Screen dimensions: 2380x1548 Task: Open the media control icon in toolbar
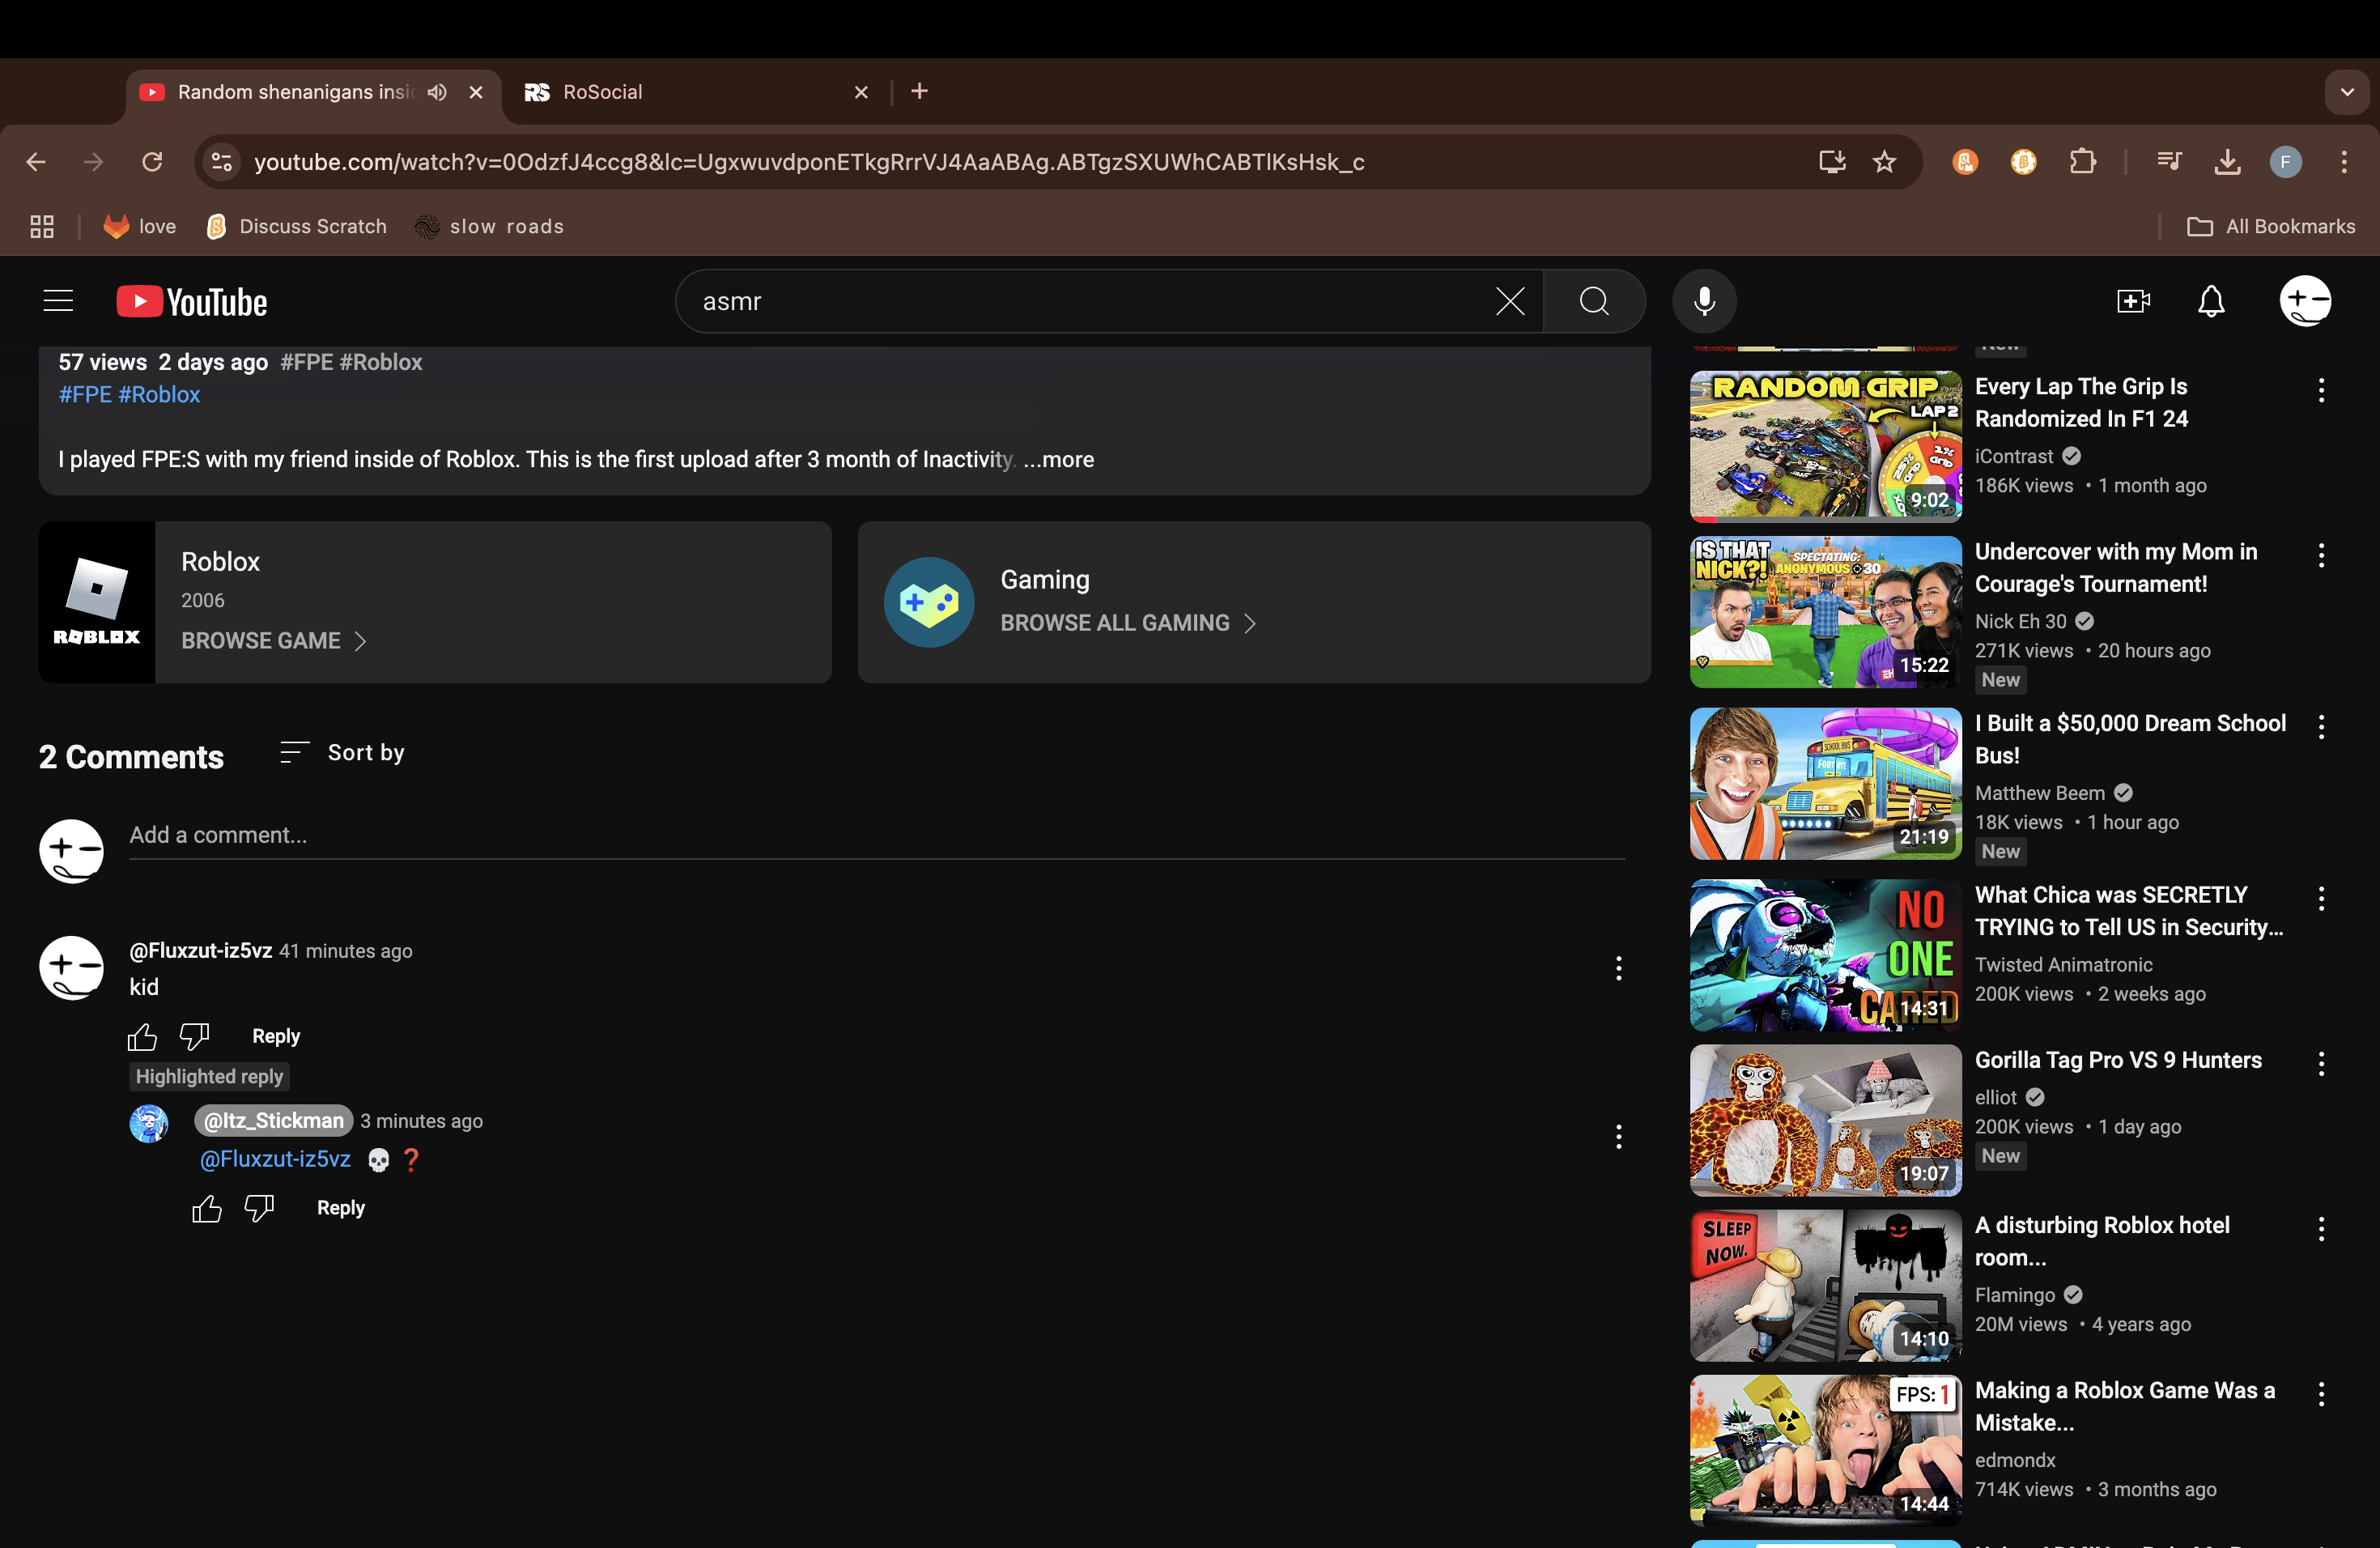click(x=2169, y=162)
